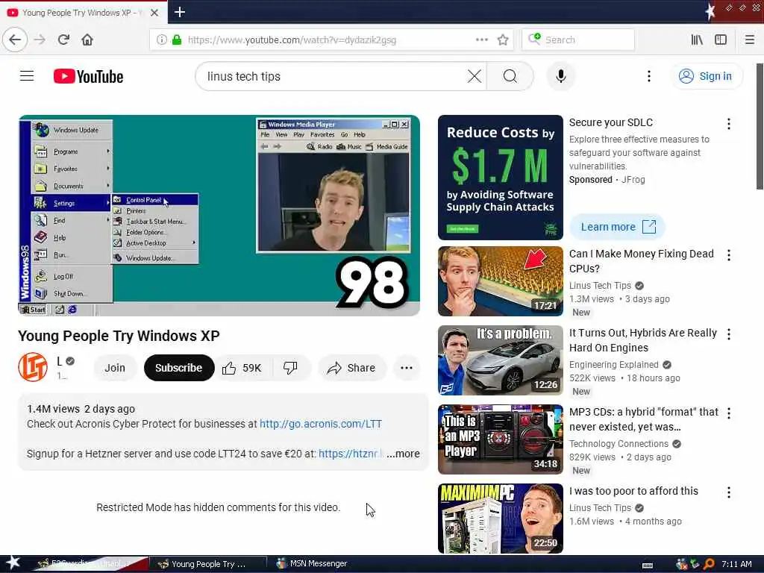Open the Linus Tech Tips channel avatar
This screenshot has height=573, width=764.
pyautogui.click(x=33, y=367)
